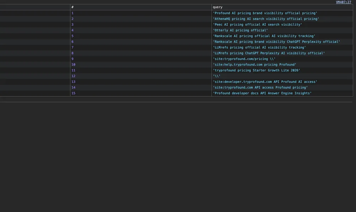Click row number 12 in # column
The width and height of the screenshot is (356, 212).
73,76
